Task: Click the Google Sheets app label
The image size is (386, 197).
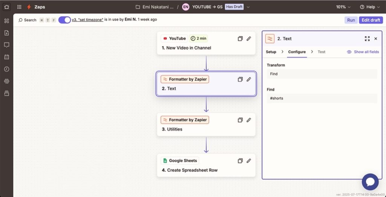Action: 180,160
